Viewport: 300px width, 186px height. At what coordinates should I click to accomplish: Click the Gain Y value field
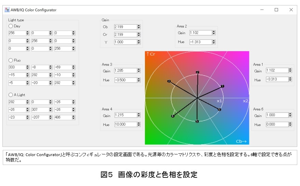click(125, 42)
